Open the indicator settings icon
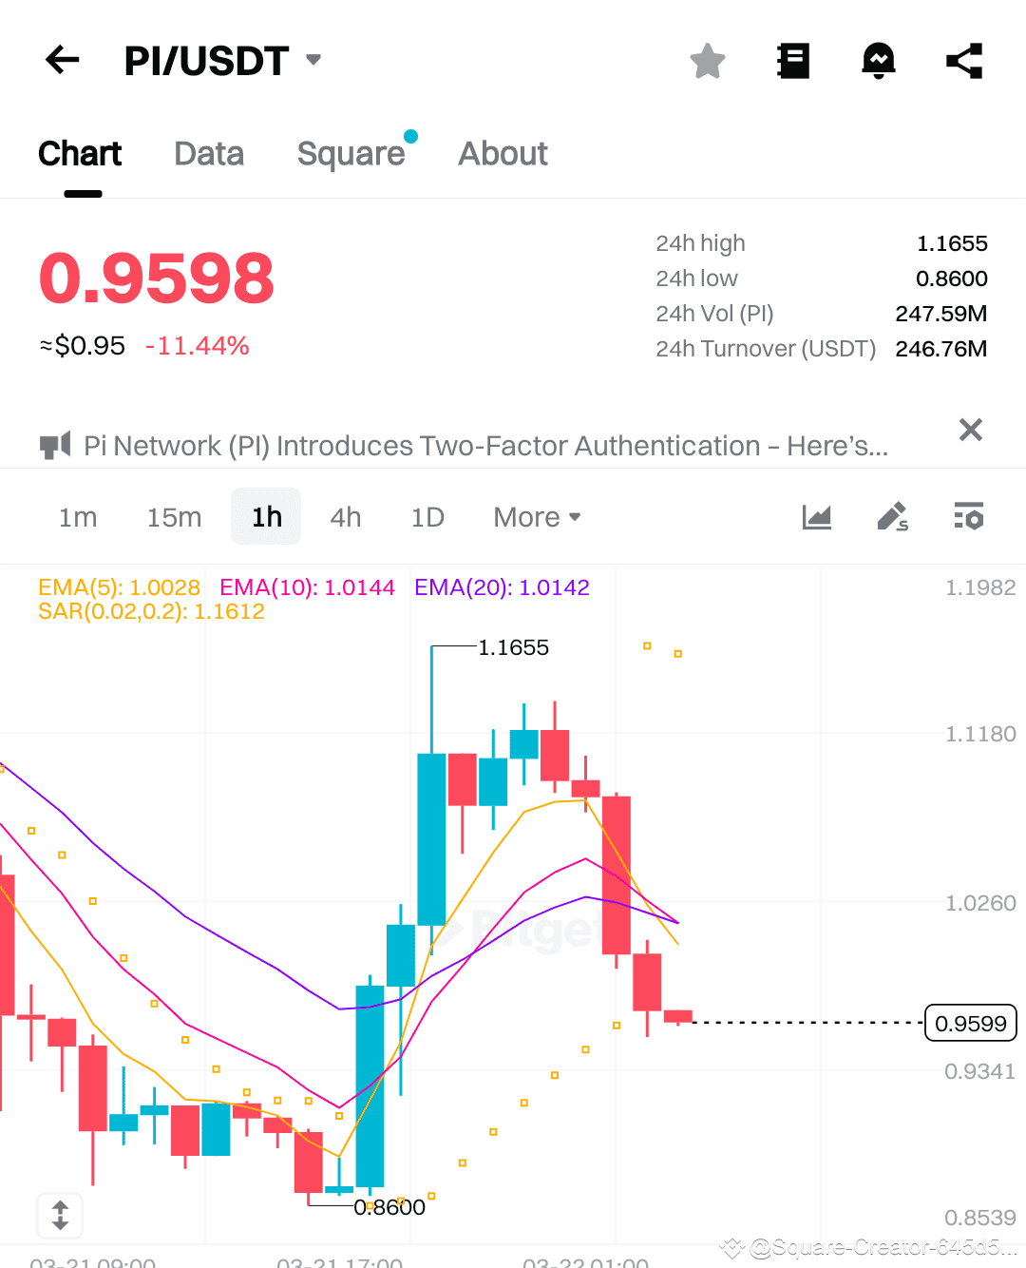 (968, 516)
